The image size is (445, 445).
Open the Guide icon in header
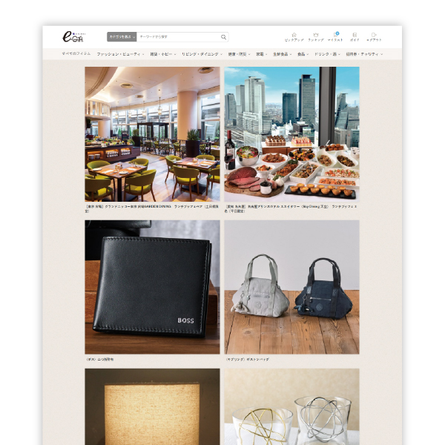[x=355, y=36]
